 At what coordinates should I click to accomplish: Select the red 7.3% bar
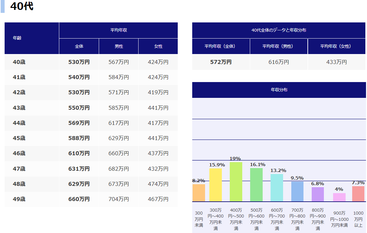coord(358,194)
